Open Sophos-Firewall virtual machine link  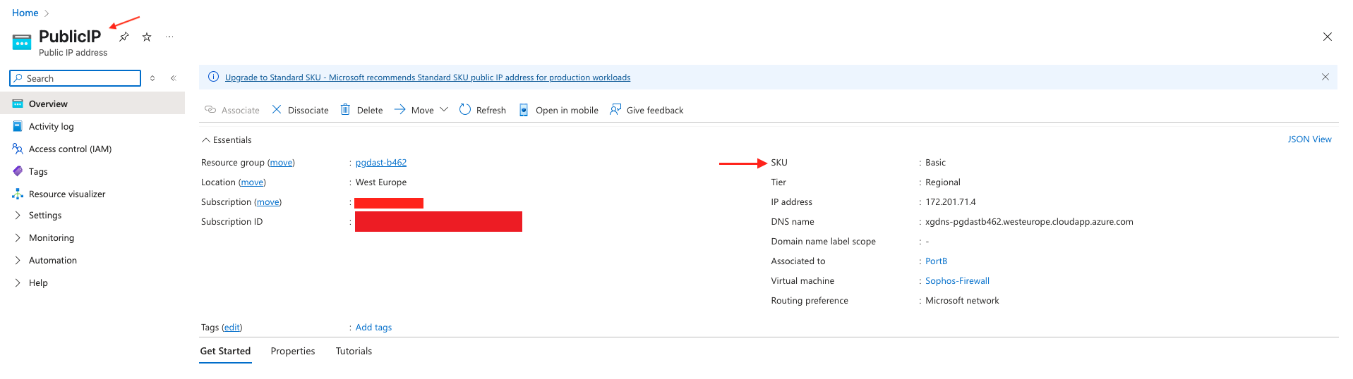[x=957, y=280]
